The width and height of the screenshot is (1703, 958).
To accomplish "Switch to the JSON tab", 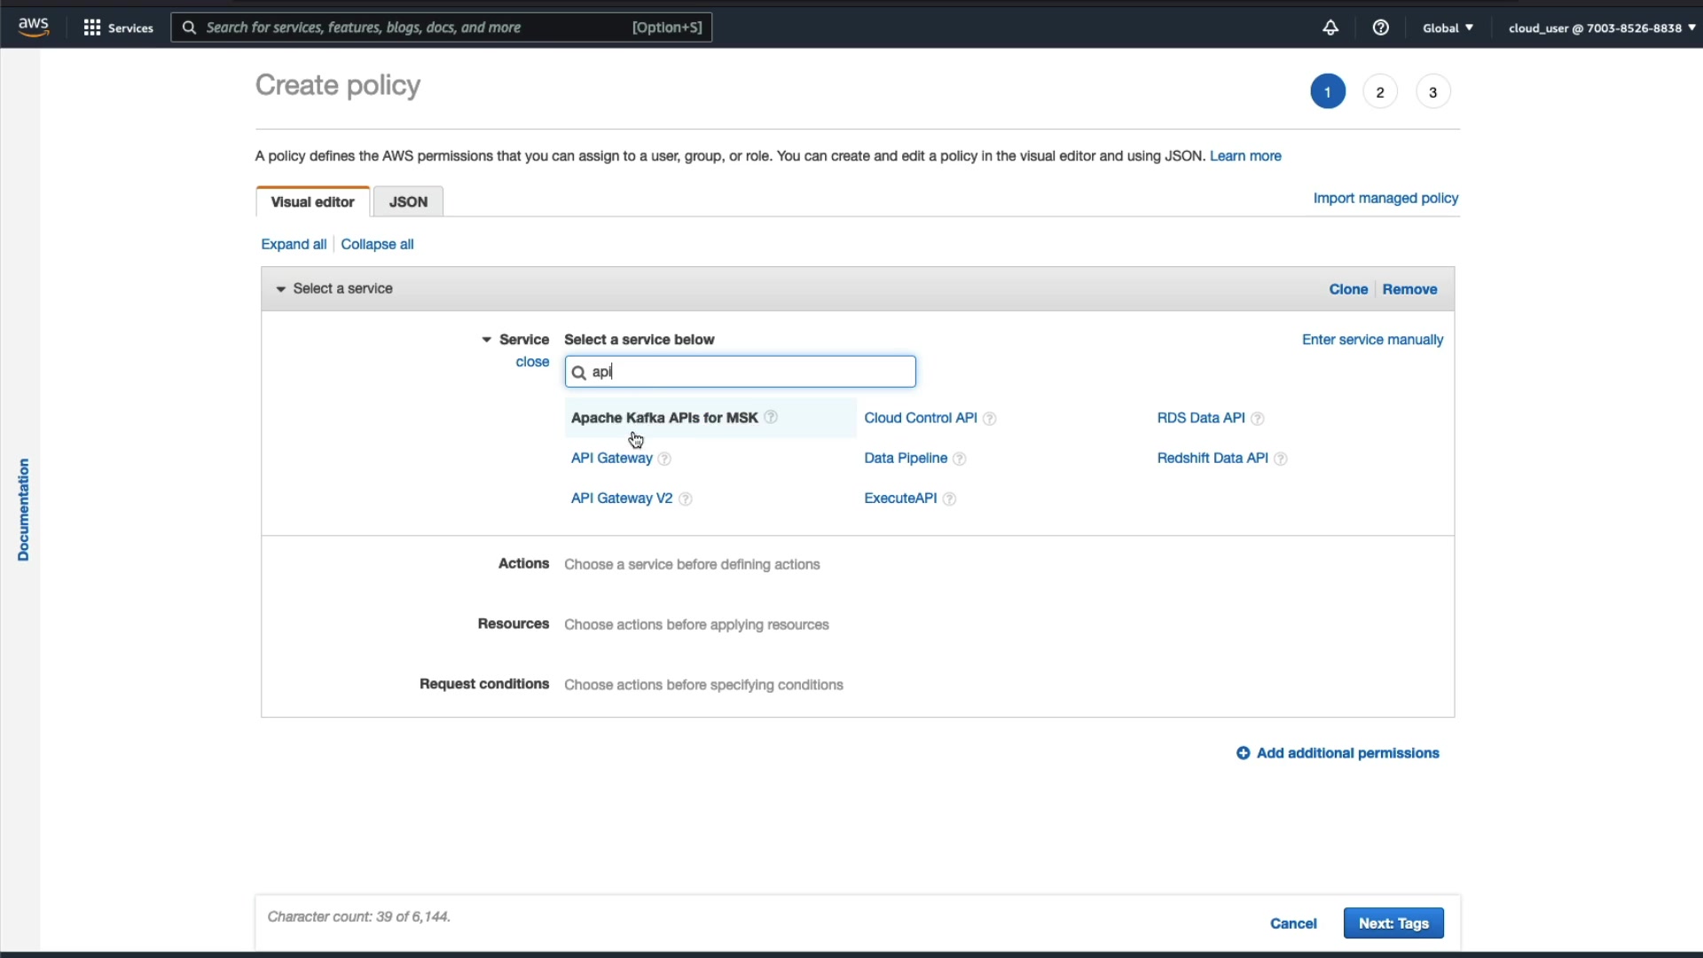I will (x=408, y=201).
